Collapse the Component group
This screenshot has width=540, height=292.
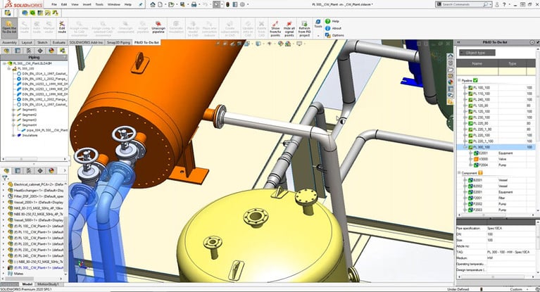(x=459, y=173)
